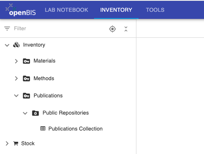Expand the Methods folder chevron
The height and width of the screenshot is (154, 204).
[16, 78]
